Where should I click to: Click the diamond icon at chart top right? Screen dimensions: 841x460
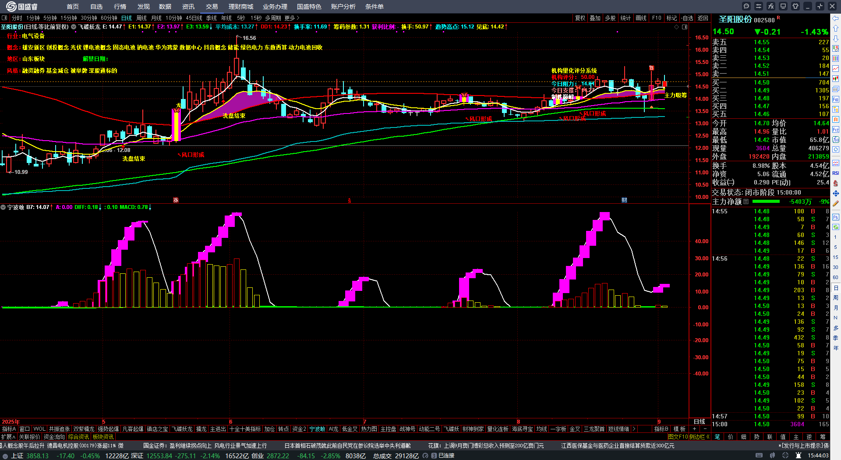point(676,27)
